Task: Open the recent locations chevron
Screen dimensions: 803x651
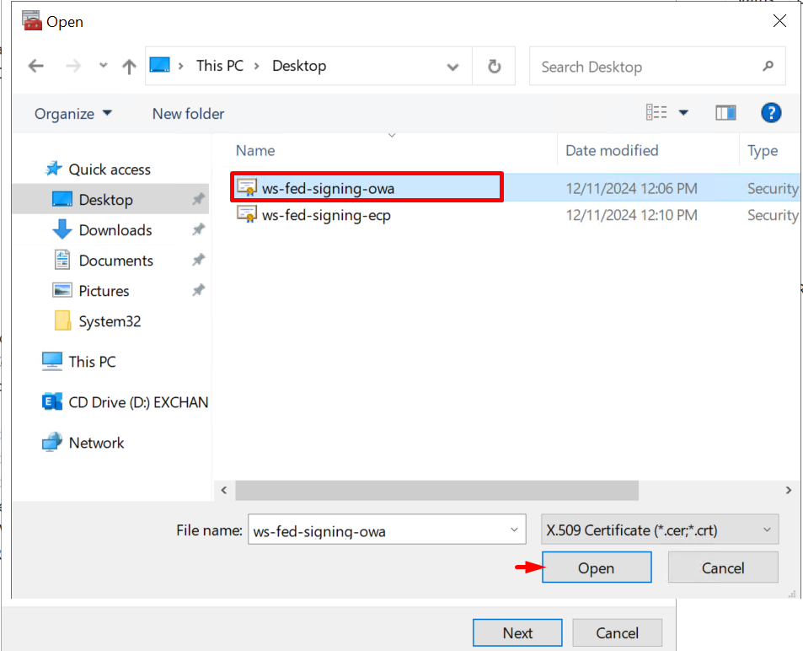Action: [103, 67]
